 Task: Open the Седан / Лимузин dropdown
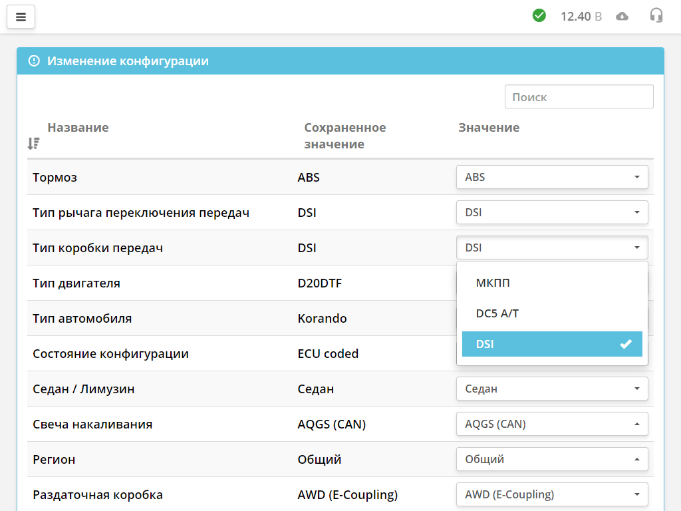tap(552, 389)
